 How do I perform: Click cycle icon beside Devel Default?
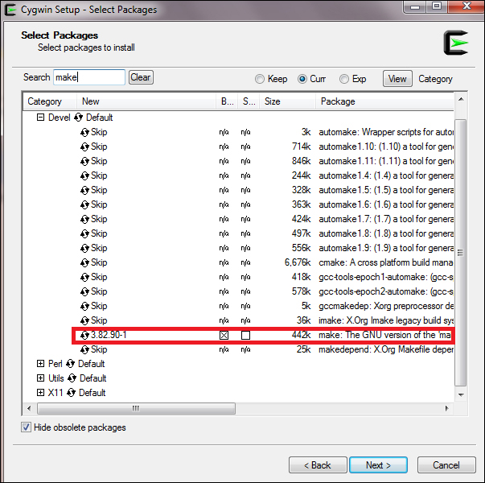tap(78, 118)
